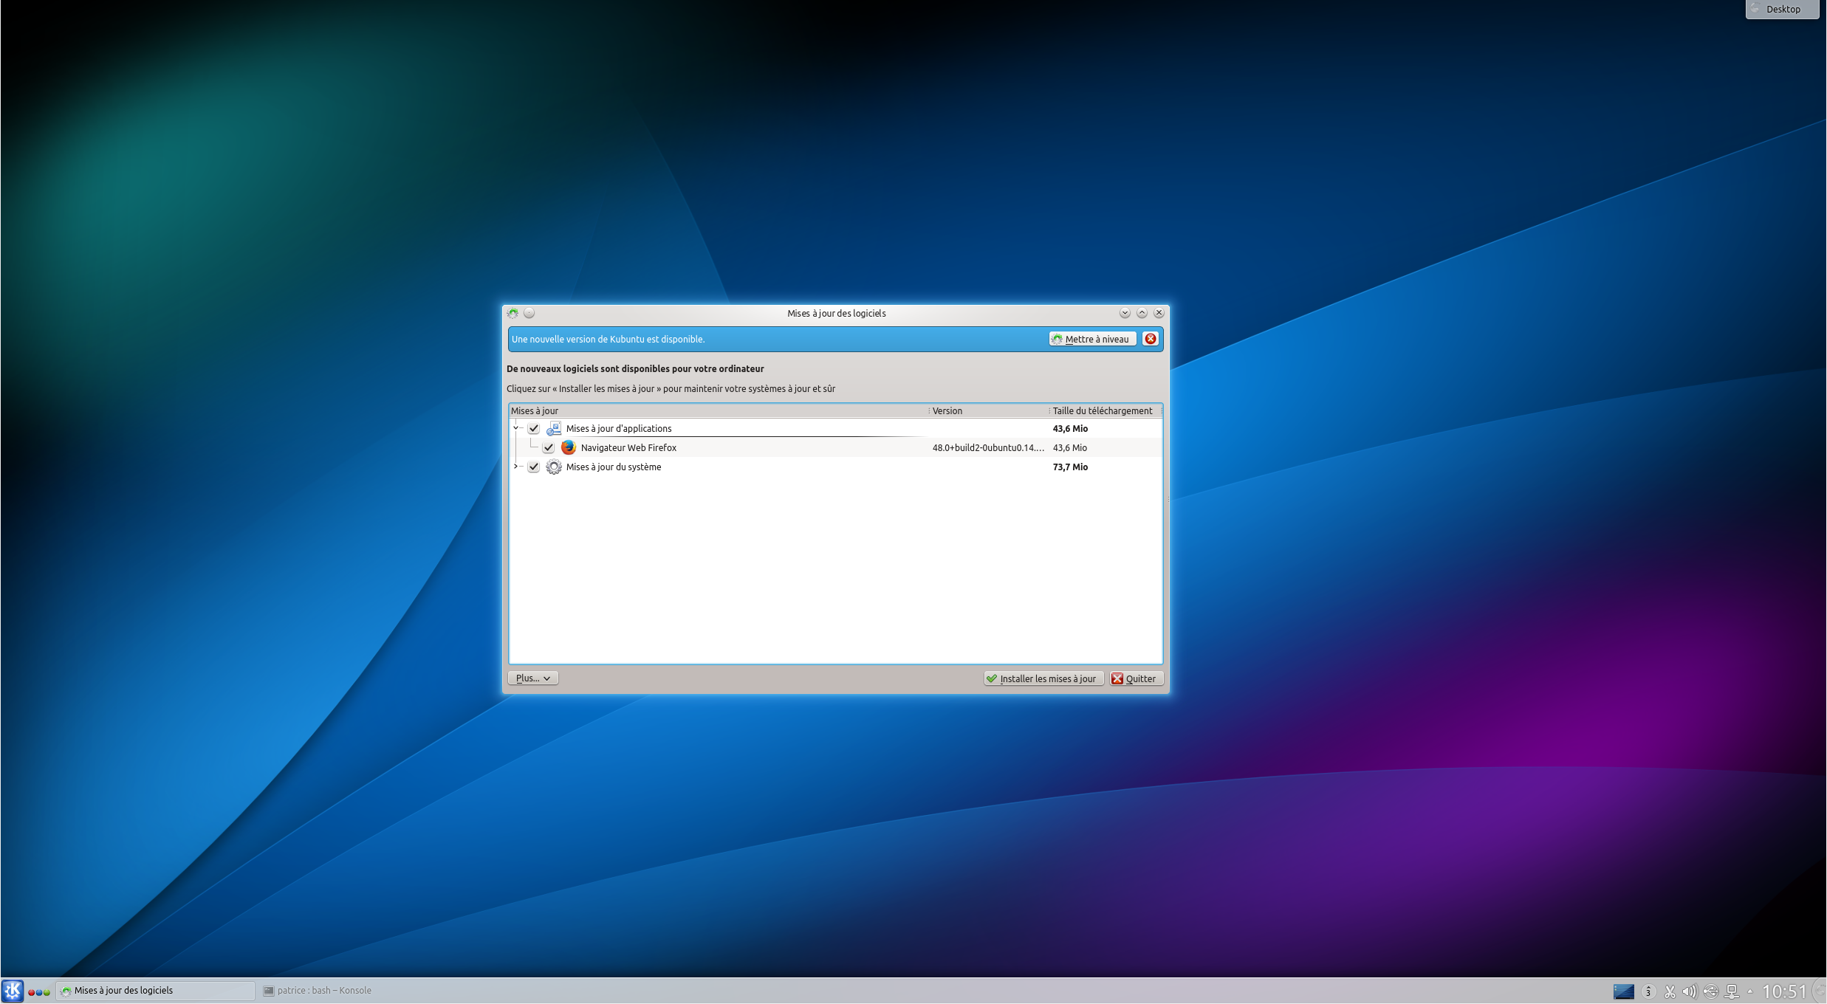1827x1004 pixels.
Task: Open the network connection tray icon
Action: click(x=1732, y=991)
